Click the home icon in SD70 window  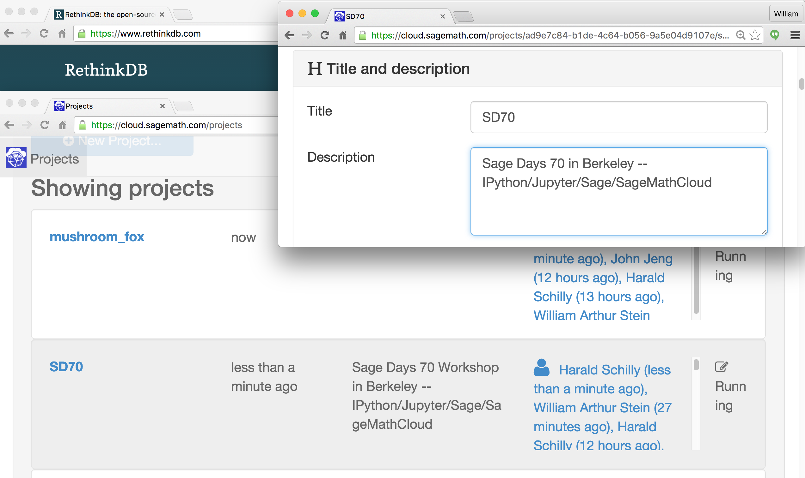pyautogui.click(x=342, y=35)
